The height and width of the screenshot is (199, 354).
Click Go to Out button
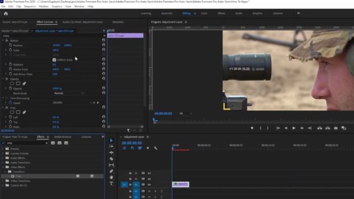(x=310, y=128)
